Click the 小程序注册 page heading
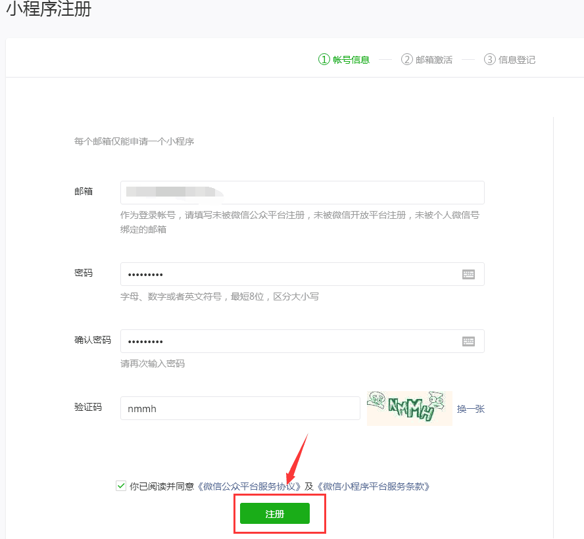The height and width of the screenshot is (539, 584). tap(49, 8)
